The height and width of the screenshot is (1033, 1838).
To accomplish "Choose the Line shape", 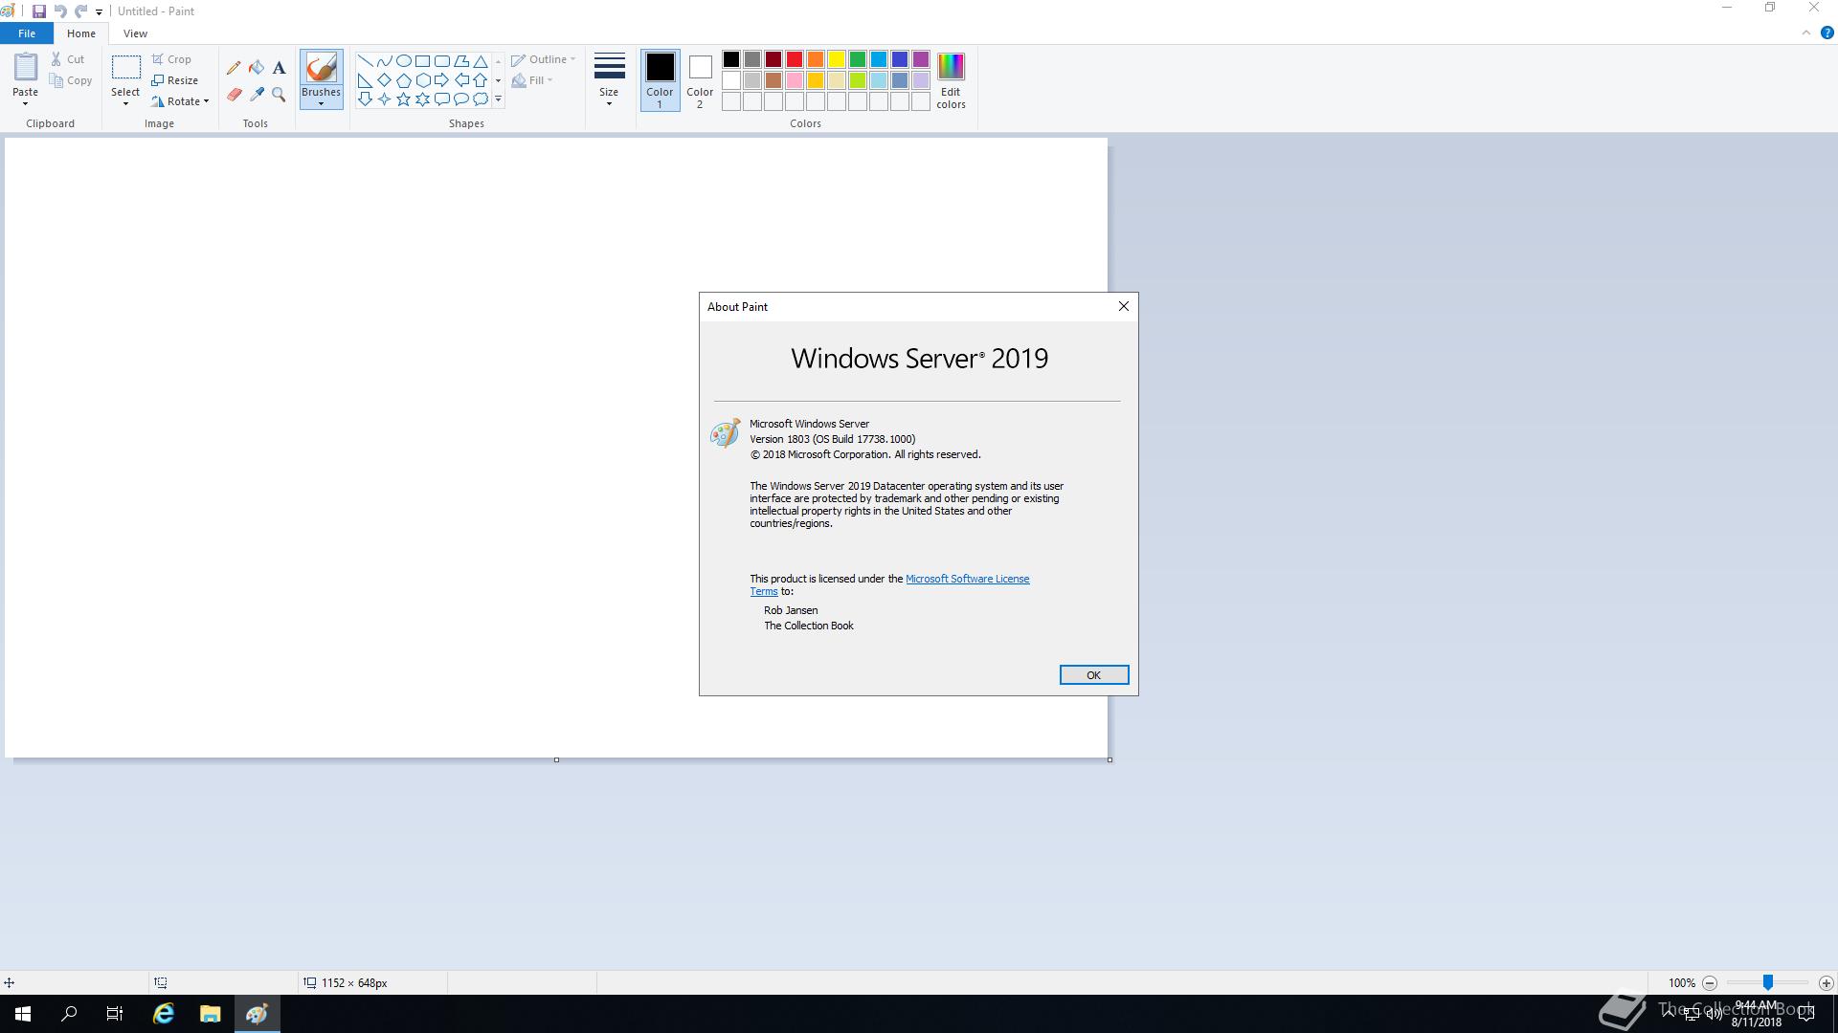I will coord(365,60).
